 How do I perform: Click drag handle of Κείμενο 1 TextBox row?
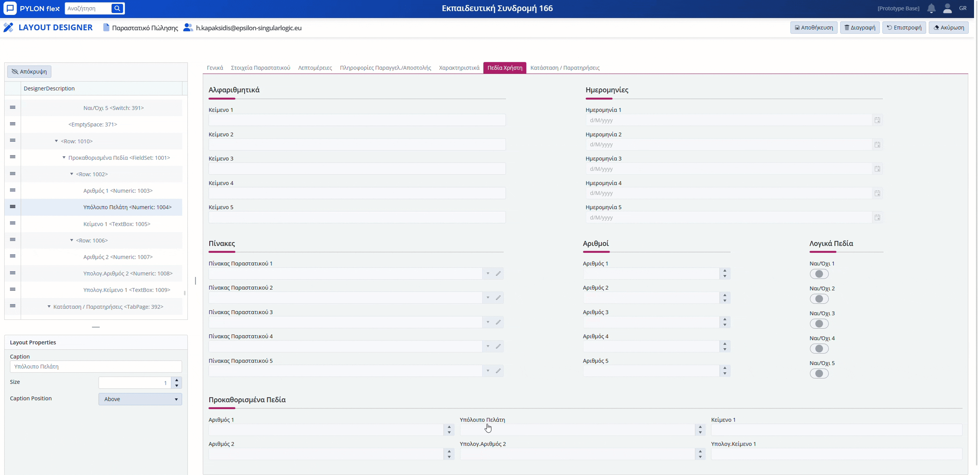13,223
